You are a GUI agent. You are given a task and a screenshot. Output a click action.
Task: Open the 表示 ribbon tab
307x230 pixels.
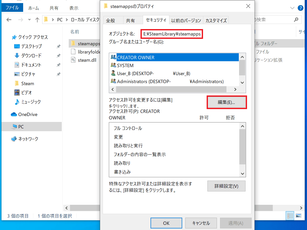(74, 8)
